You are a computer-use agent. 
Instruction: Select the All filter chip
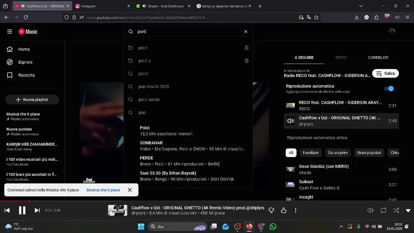point(291,153)
